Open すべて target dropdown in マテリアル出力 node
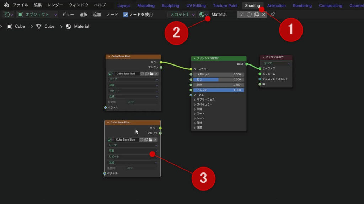Screen dimensions: 364x204 (276, 63)
